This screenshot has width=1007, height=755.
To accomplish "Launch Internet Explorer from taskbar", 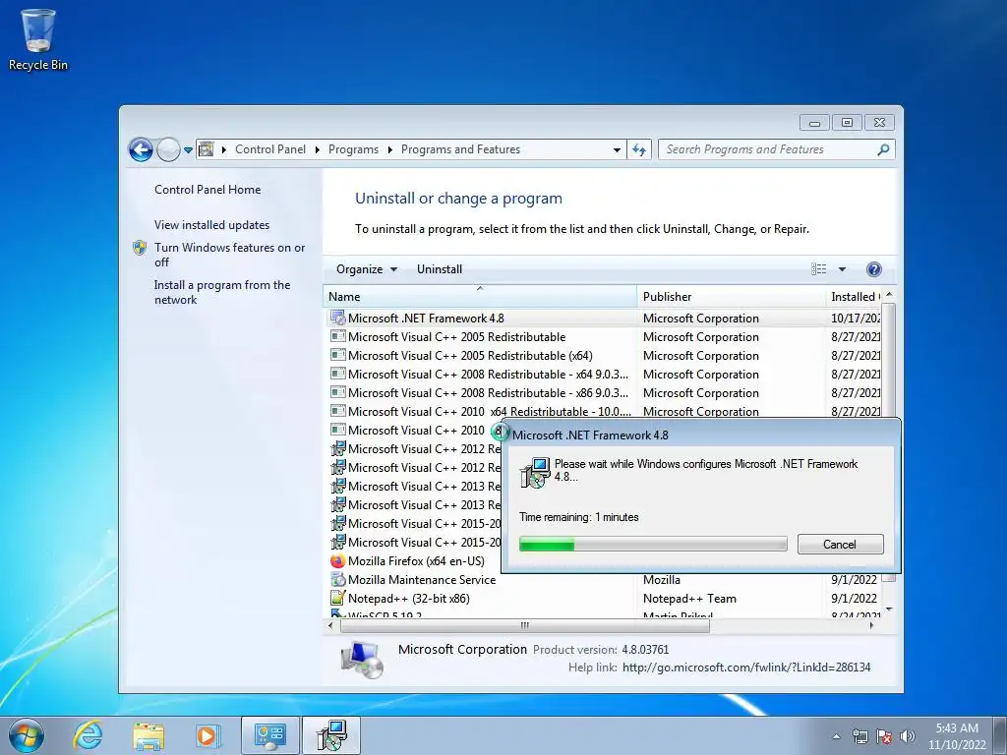I will click(x=88, y=735).
